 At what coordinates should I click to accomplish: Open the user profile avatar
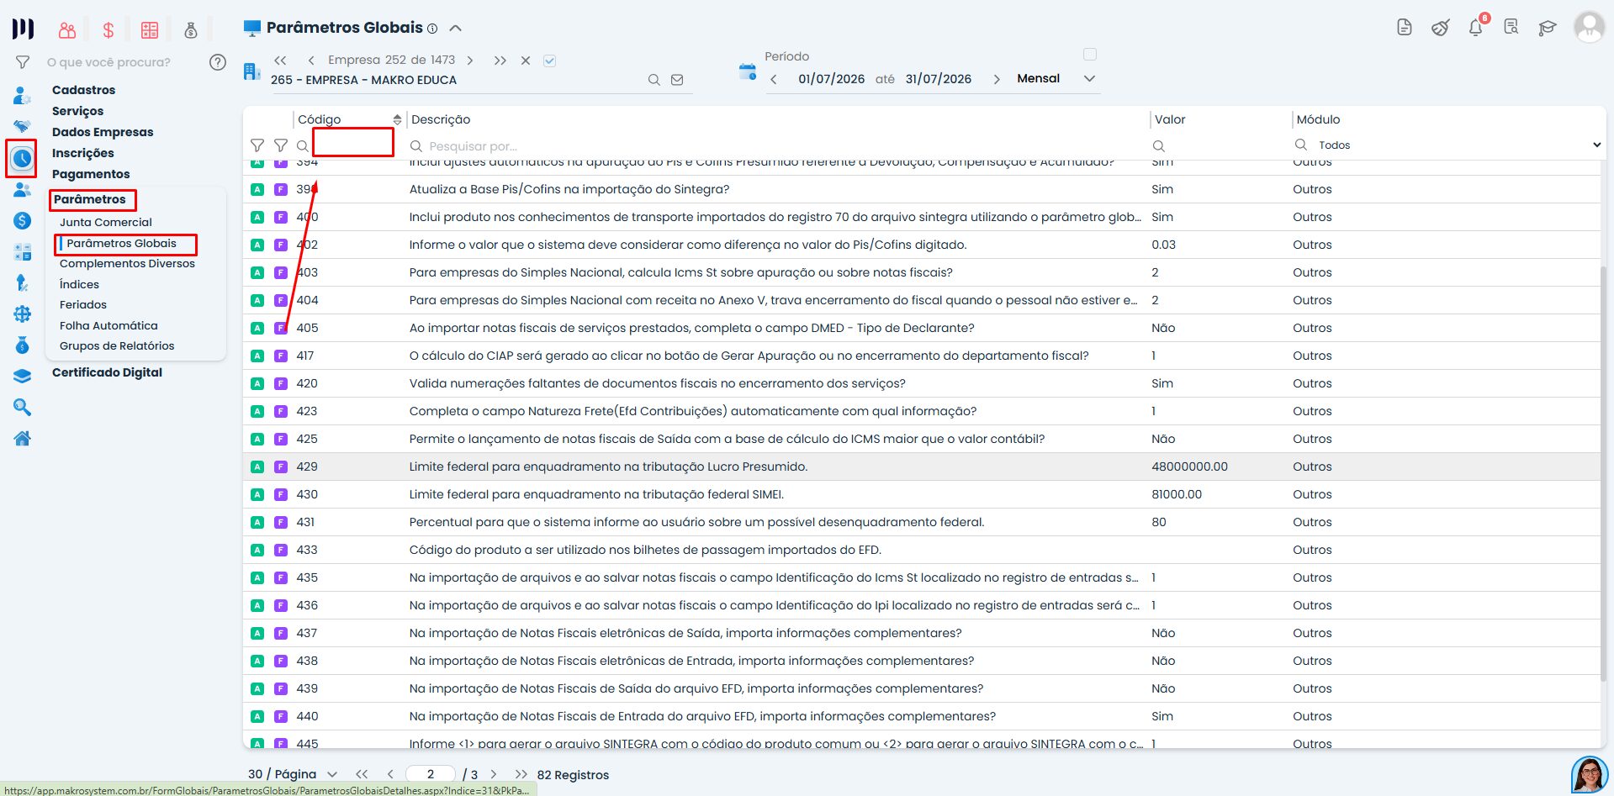pyautogui.click(x=1589, y=27)
